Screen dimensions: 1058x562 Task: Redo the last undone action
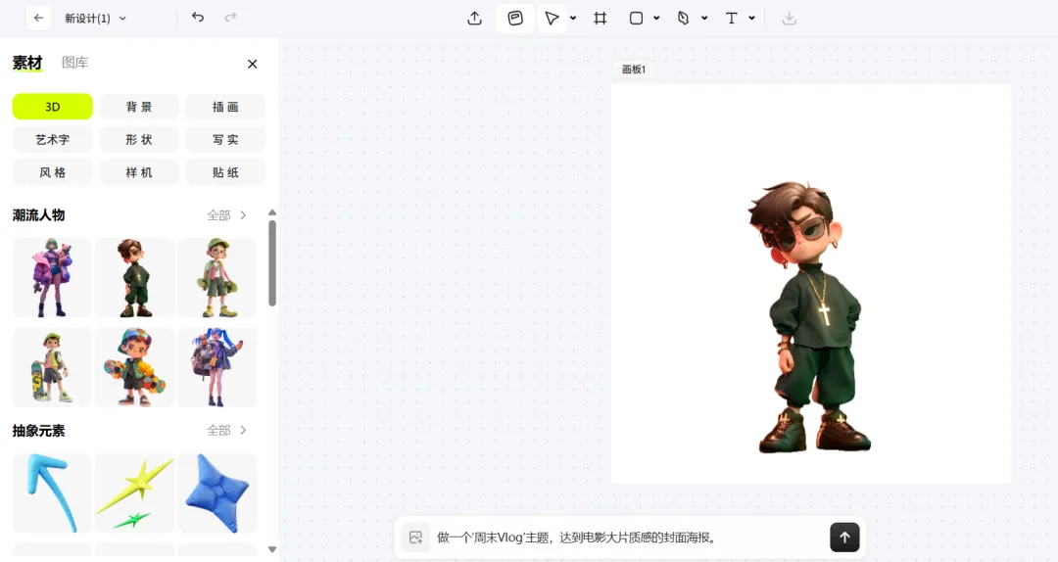pos(231,18)
